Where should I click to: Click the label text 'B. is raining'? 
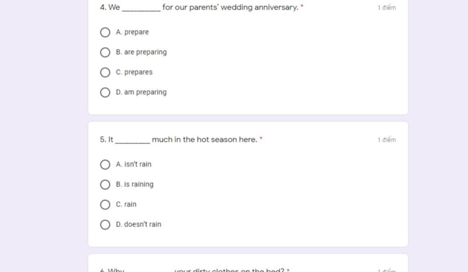135,184
